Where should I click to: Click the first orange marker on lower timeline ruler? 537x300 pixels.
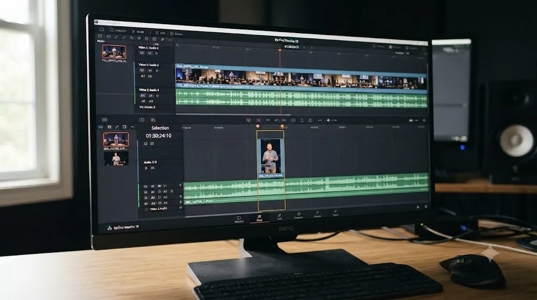(x=257, y=126)
